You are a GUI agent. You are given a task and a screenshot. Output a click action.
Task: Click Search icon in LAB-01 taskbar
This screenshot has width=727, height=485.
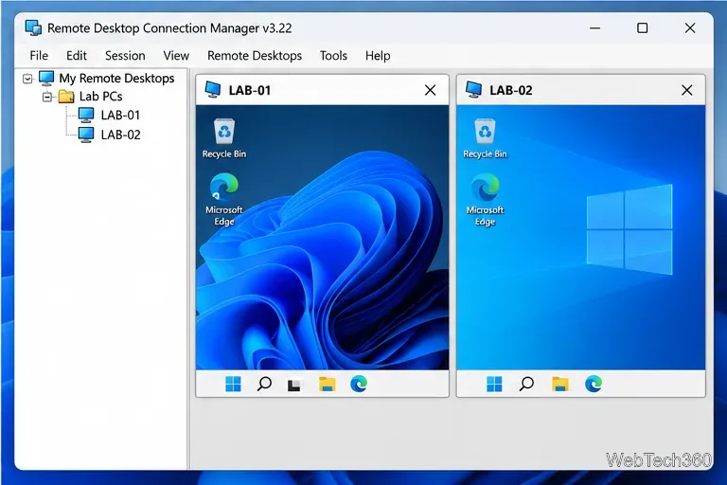[x=264, y=385]
